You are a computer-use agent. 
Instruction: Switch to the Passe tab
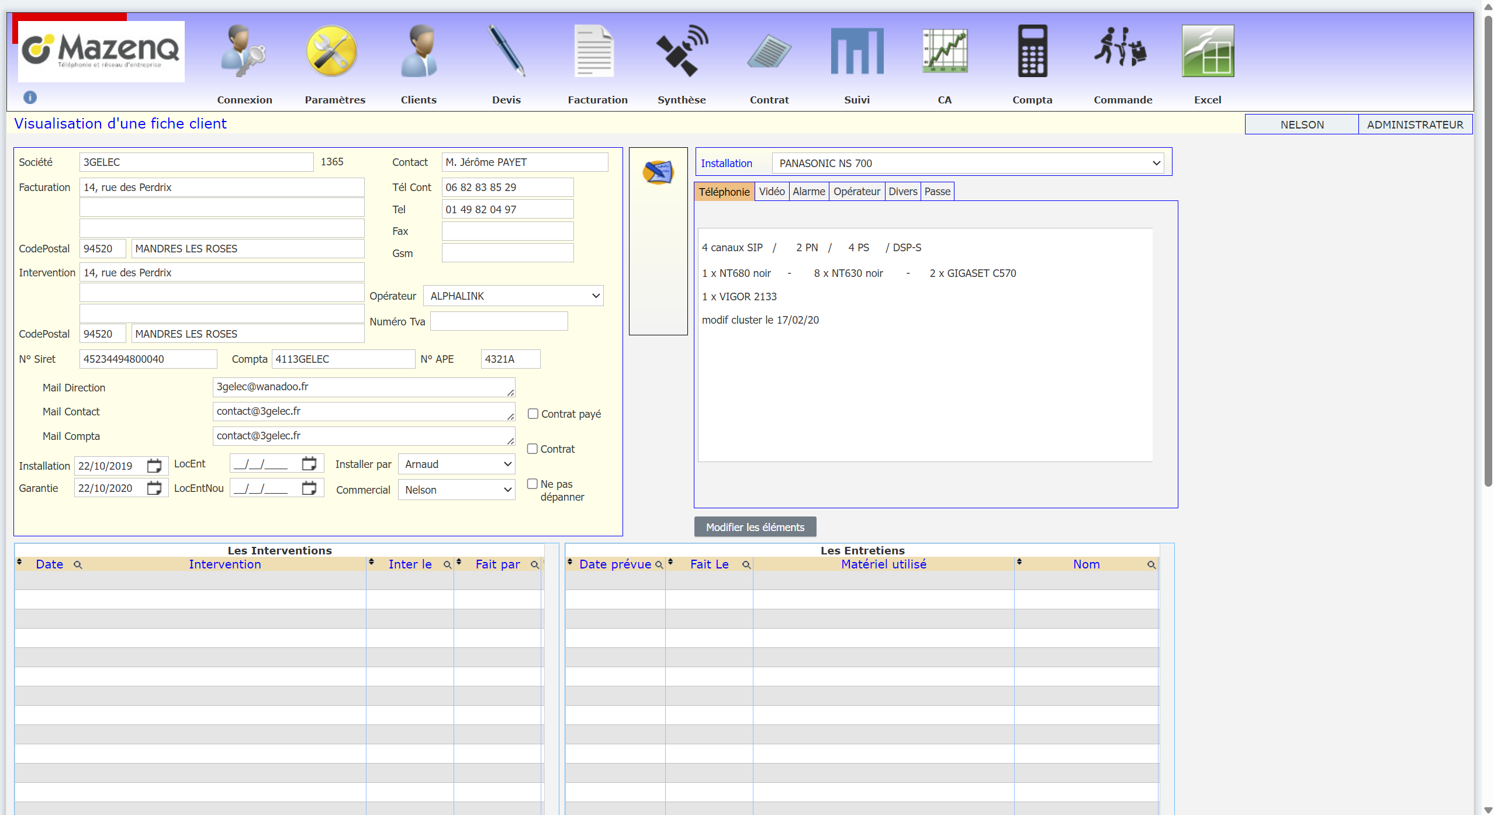[x=938, y=192]
